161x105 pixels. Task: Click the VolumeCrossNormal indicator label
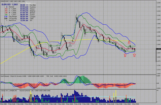(x=24, y=91)
